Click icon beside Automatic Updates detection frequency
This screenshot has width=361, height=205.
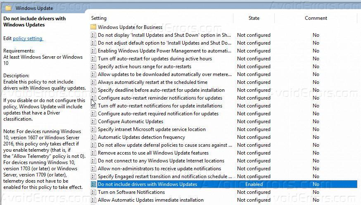coord(93,137)
